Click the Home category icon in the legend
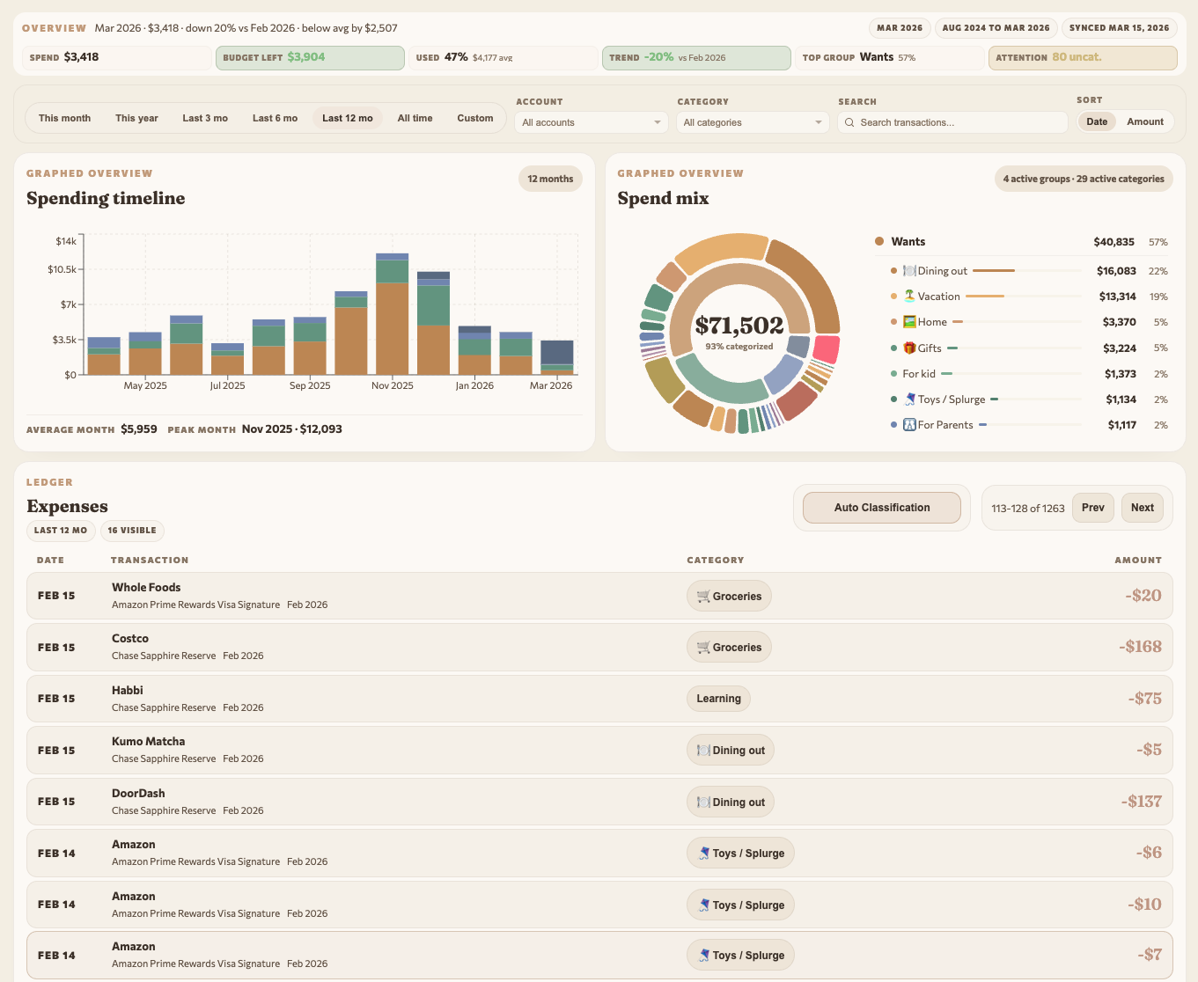This screenshot has height=982, width=1198. (910, 322)
